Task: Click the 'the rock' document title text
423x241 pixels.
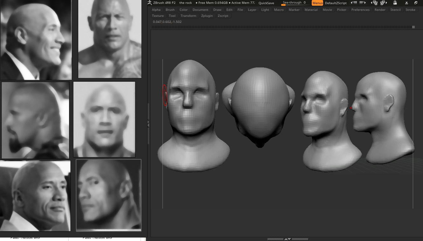Action: point(185,3)
